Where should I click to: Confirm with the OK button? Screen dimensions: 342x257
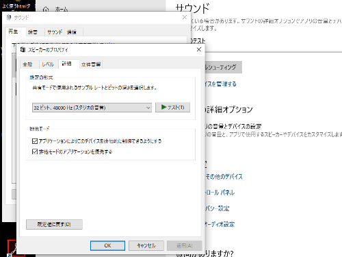107,245
